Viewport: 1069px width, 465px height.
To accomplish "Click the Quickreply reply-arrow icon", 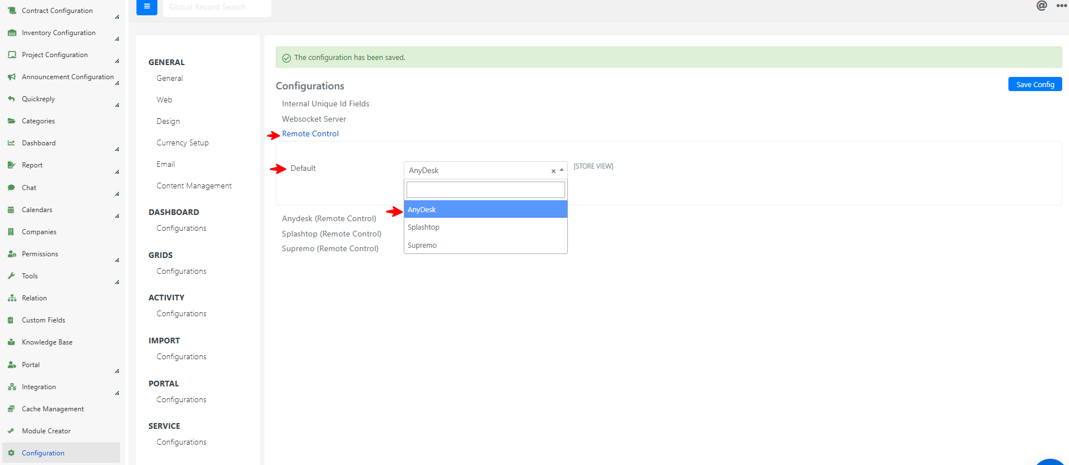I will 11,99.
